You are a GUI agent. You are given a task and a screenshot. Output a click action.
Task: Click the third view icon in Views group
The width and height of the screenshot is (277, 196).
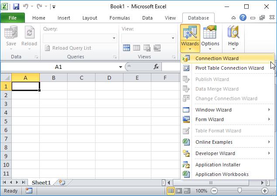(147, 48)
